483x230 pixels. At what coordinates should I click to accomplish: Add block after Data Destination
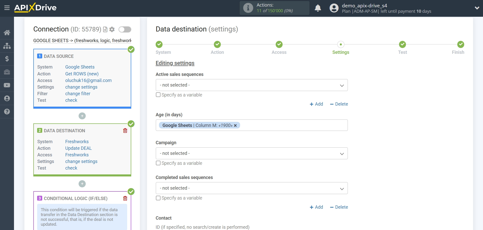[82, 184]
